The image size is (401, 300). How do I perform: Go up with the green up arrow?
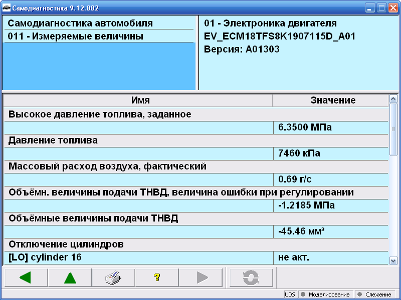pyautogui.click(x=70, y=277)
